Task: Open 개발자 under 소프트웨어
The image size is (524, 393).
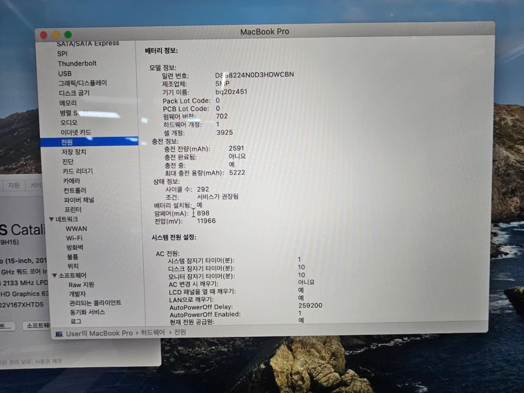Action: [77, 294]
